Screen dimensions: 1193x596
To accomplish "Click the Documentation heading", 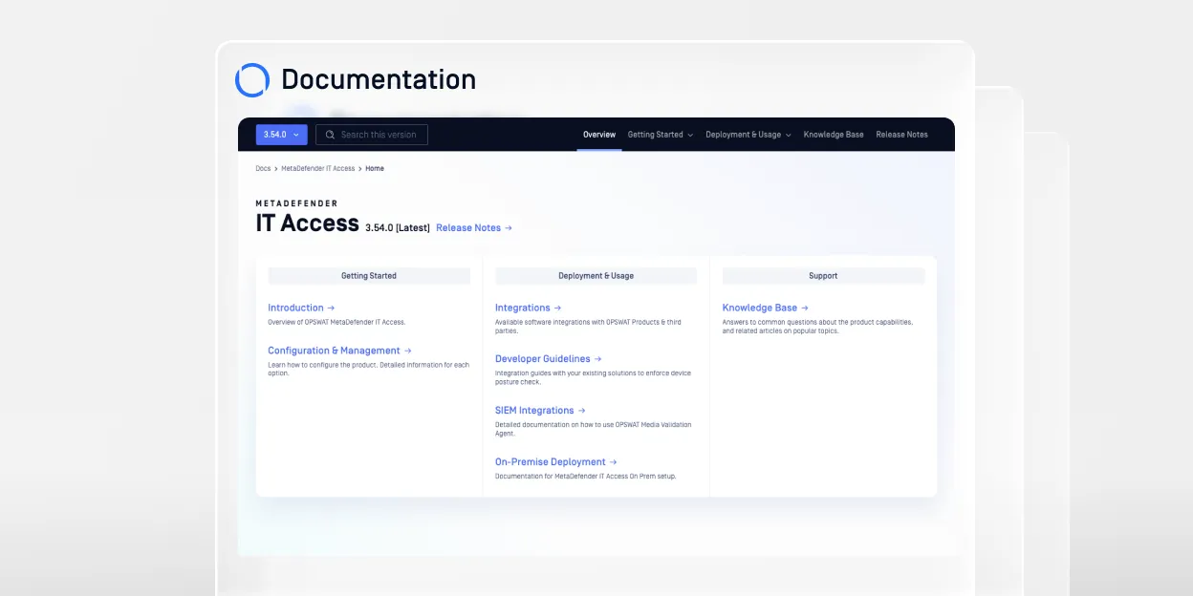I will 379,79.
